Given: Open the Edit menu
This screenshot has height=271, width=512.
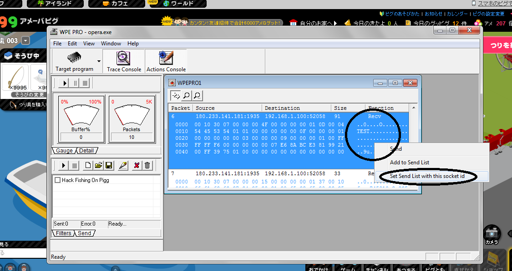Looking at the screenshot, I should [x=72, y=43].
